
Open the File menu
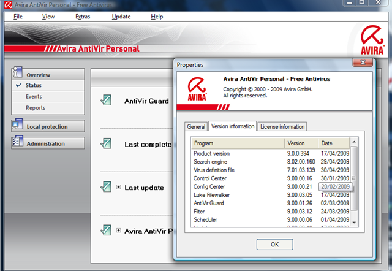tap(18, 17)
